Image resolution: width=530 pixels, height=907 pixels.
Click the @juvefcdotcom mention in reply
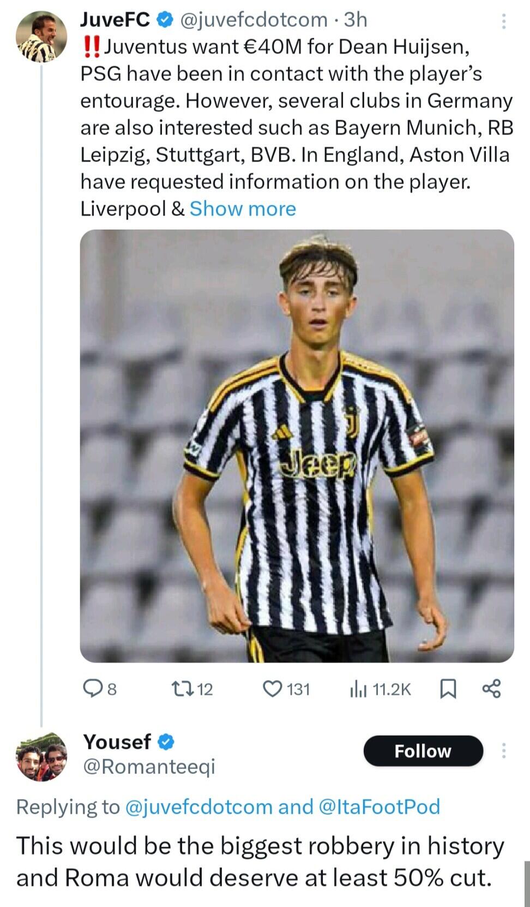[198, 807]
